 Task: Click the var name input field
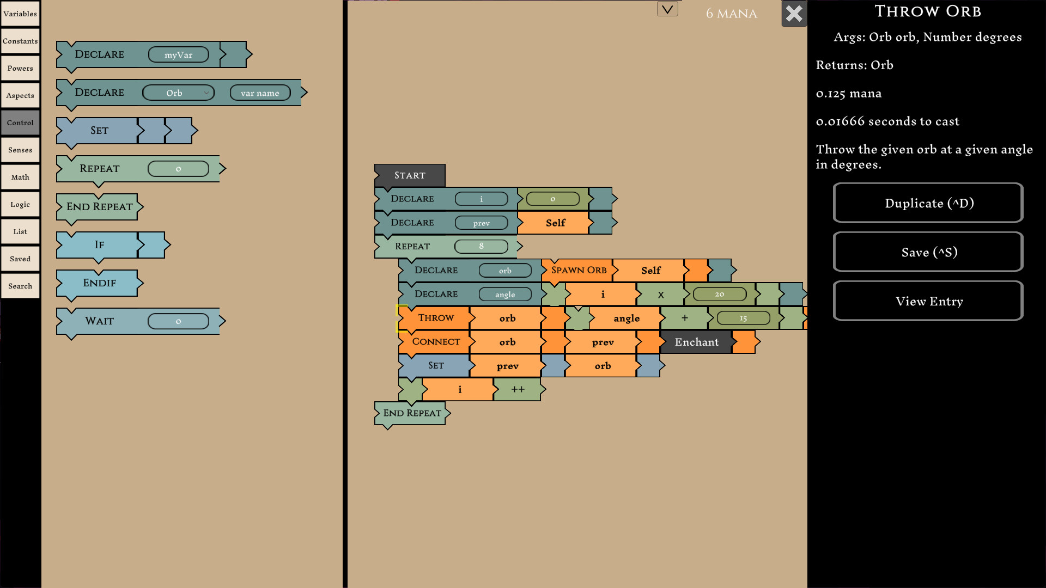pos(260,93)
